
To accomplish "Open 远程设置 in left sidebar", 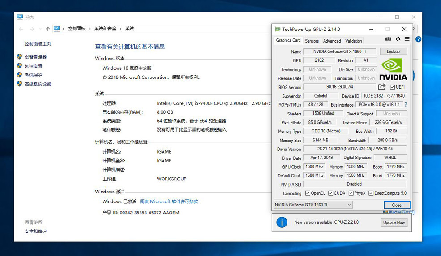I will pos(33,66).
